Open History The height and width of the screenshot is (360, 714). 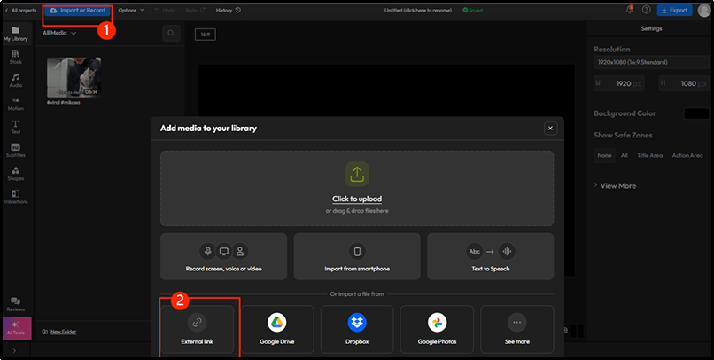click(229, 10)
